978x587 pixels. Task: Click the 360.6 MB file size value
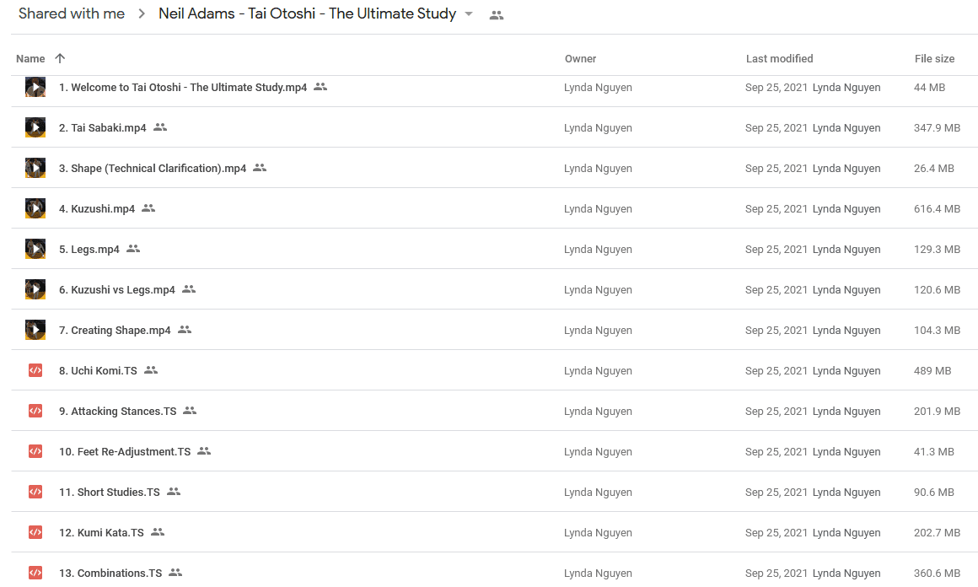point(937,574)
